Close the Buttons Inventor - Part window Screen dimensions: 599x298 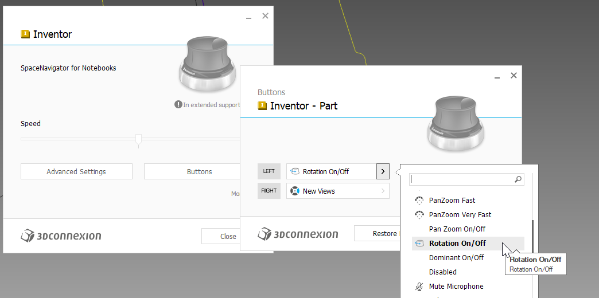[x=514, y=75]
